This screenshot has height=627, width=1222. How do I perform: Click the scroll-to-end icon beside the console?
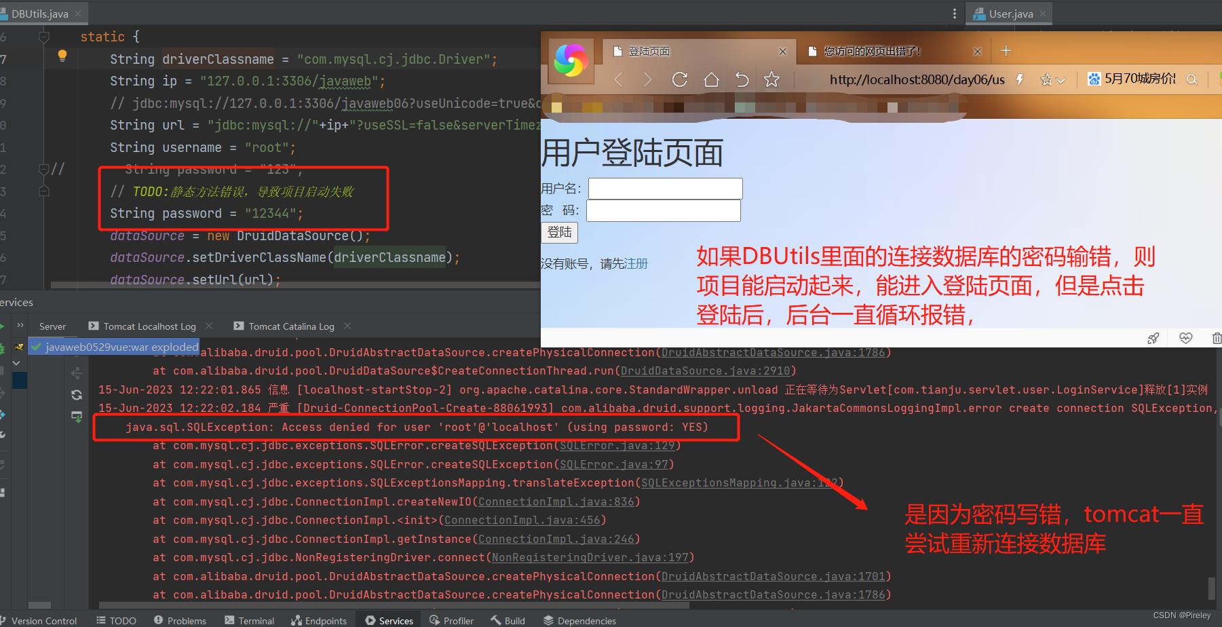[77, 417]
